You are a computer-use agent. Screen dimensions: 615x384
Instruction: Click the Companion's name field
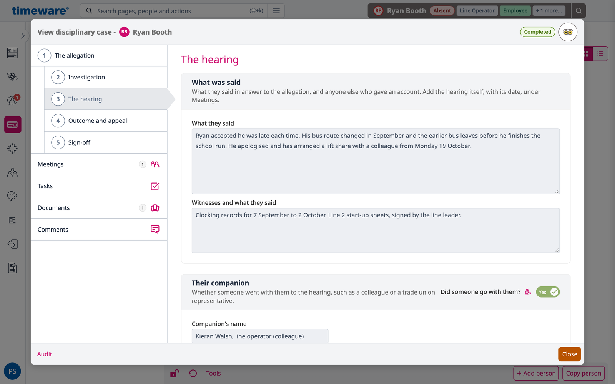click(x=260, y=336)
